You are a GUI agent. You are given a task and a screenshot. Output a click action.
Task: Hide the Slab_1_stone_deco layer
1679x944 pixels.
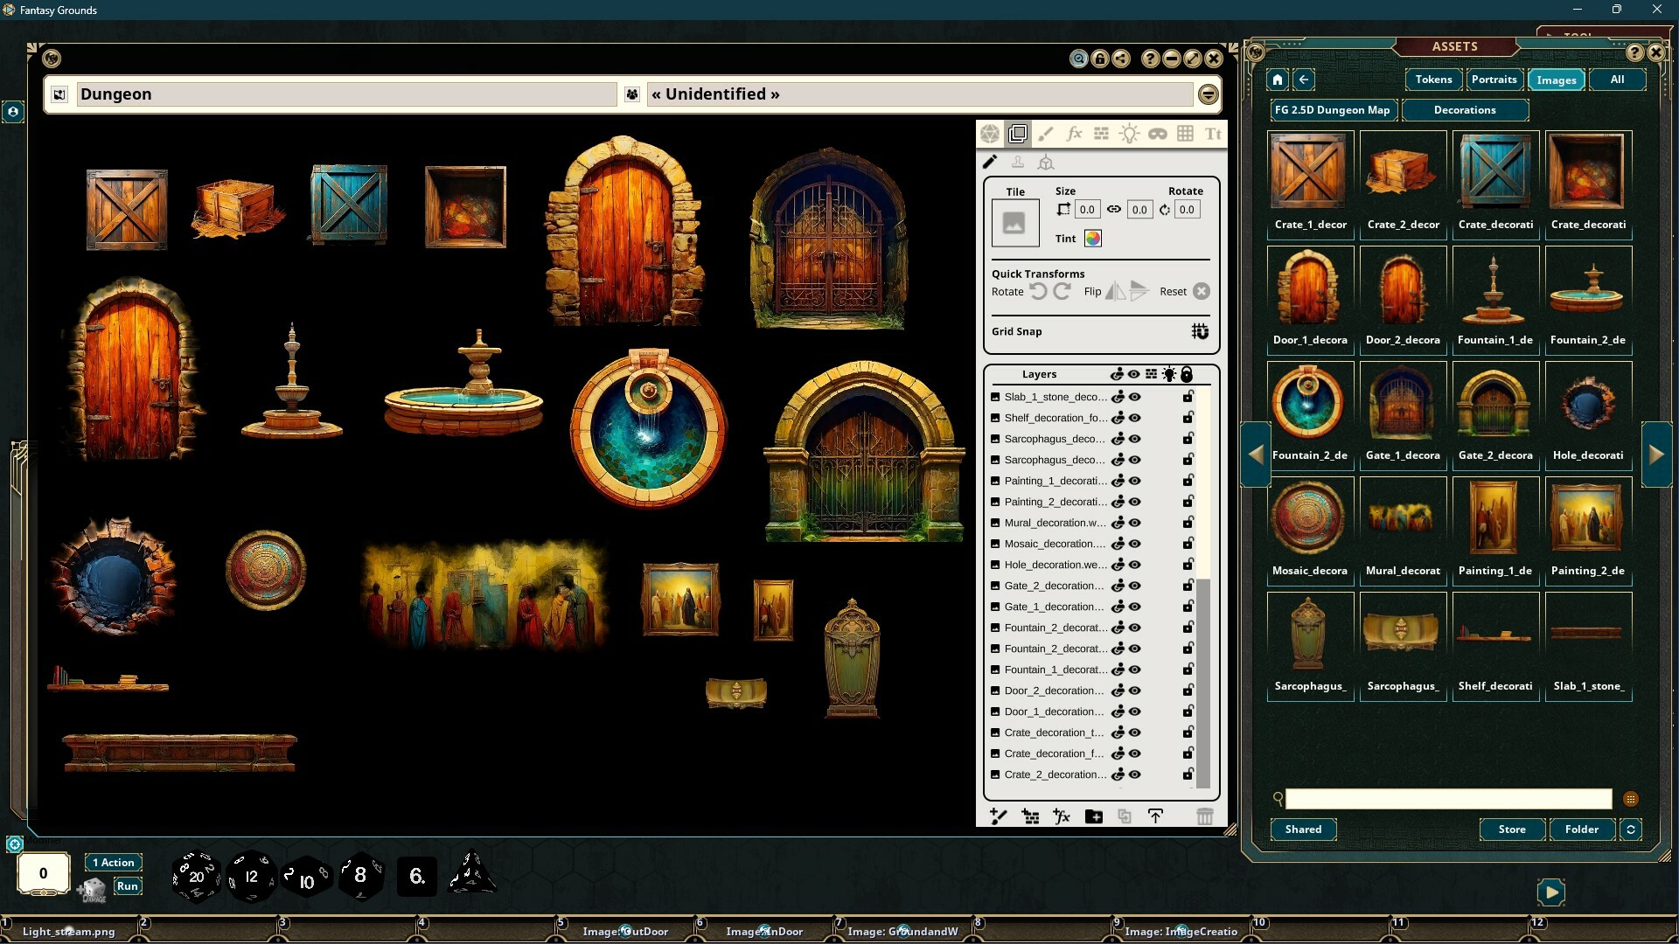[1134, 397]
